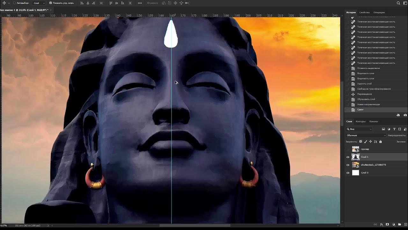408x230 pixels.
Task: Click align right edges icon
Action: (94, 3)
